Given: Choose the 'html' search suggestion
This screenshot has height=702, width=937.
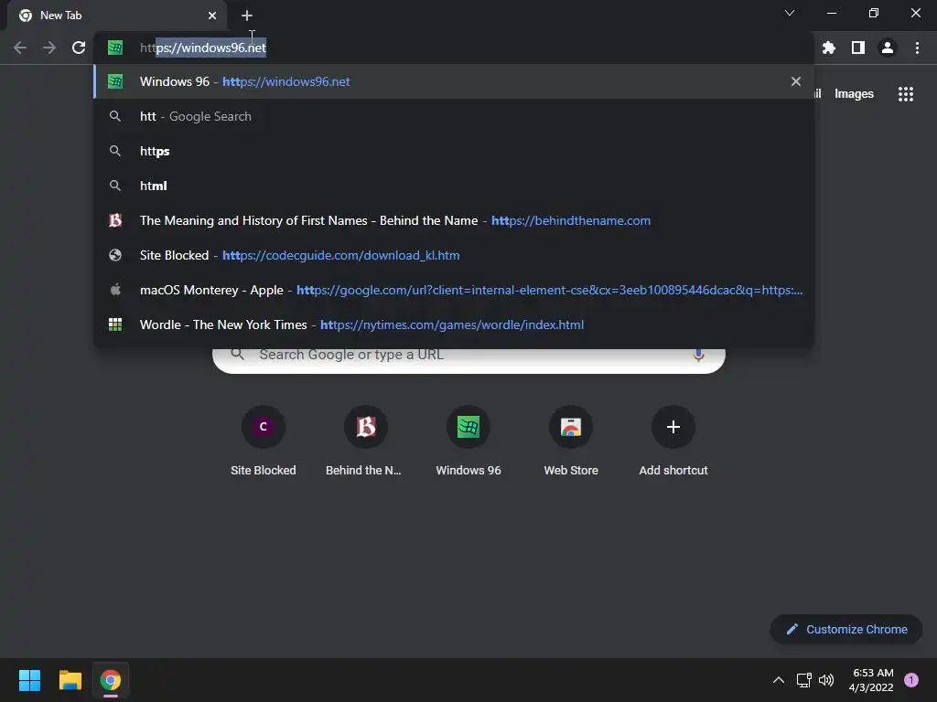Looking at the screenshot, I should tap(454, 186).
